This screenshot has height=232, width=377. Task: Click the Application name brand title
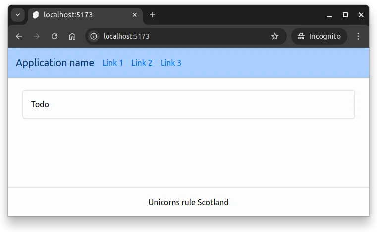pos(55,63)
